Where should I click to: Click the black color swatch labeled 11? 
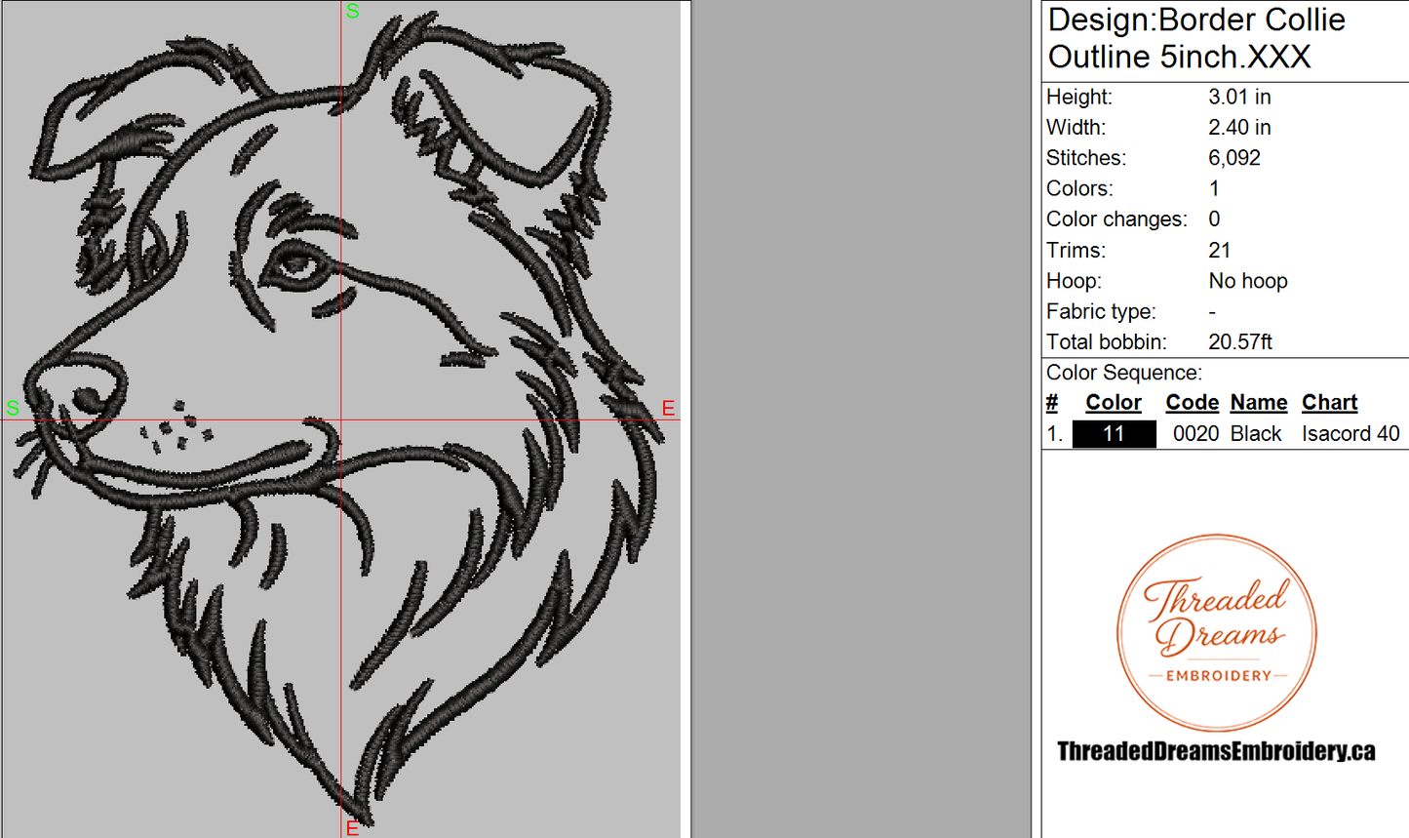(1114, 434)
